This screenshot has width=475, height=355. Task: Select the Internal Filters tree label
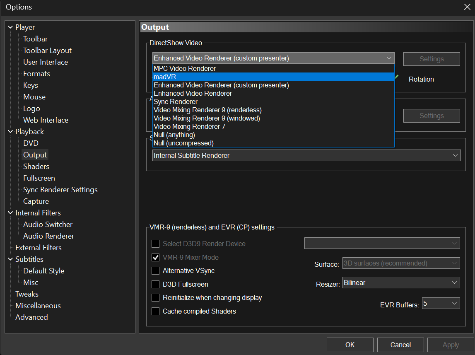pyautogui.click(x=38, y=213)
